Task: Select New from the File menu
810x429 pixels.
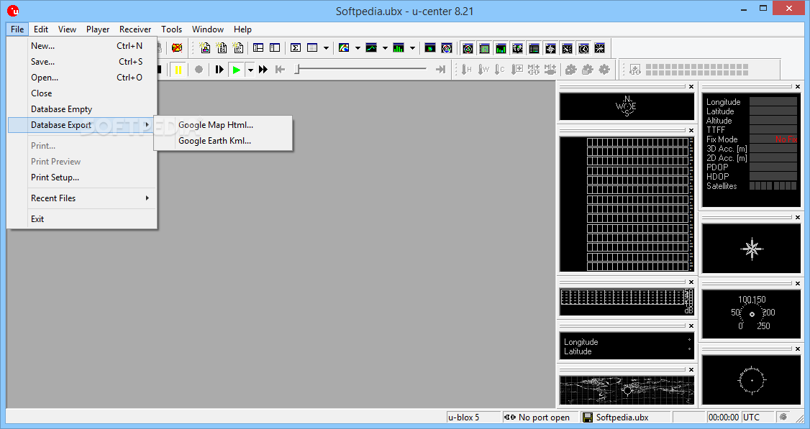Action: pos(82,46)
